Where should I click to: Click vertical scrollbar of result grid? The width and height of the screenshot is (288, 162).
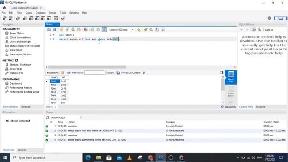tap(223, 85)
